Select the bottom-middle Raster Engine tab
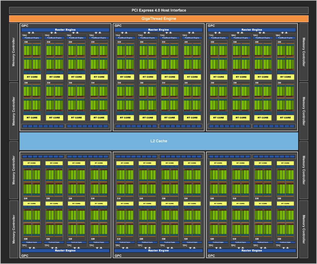The width and height of the screenshot is (317, 264). [x=158, y=251]
